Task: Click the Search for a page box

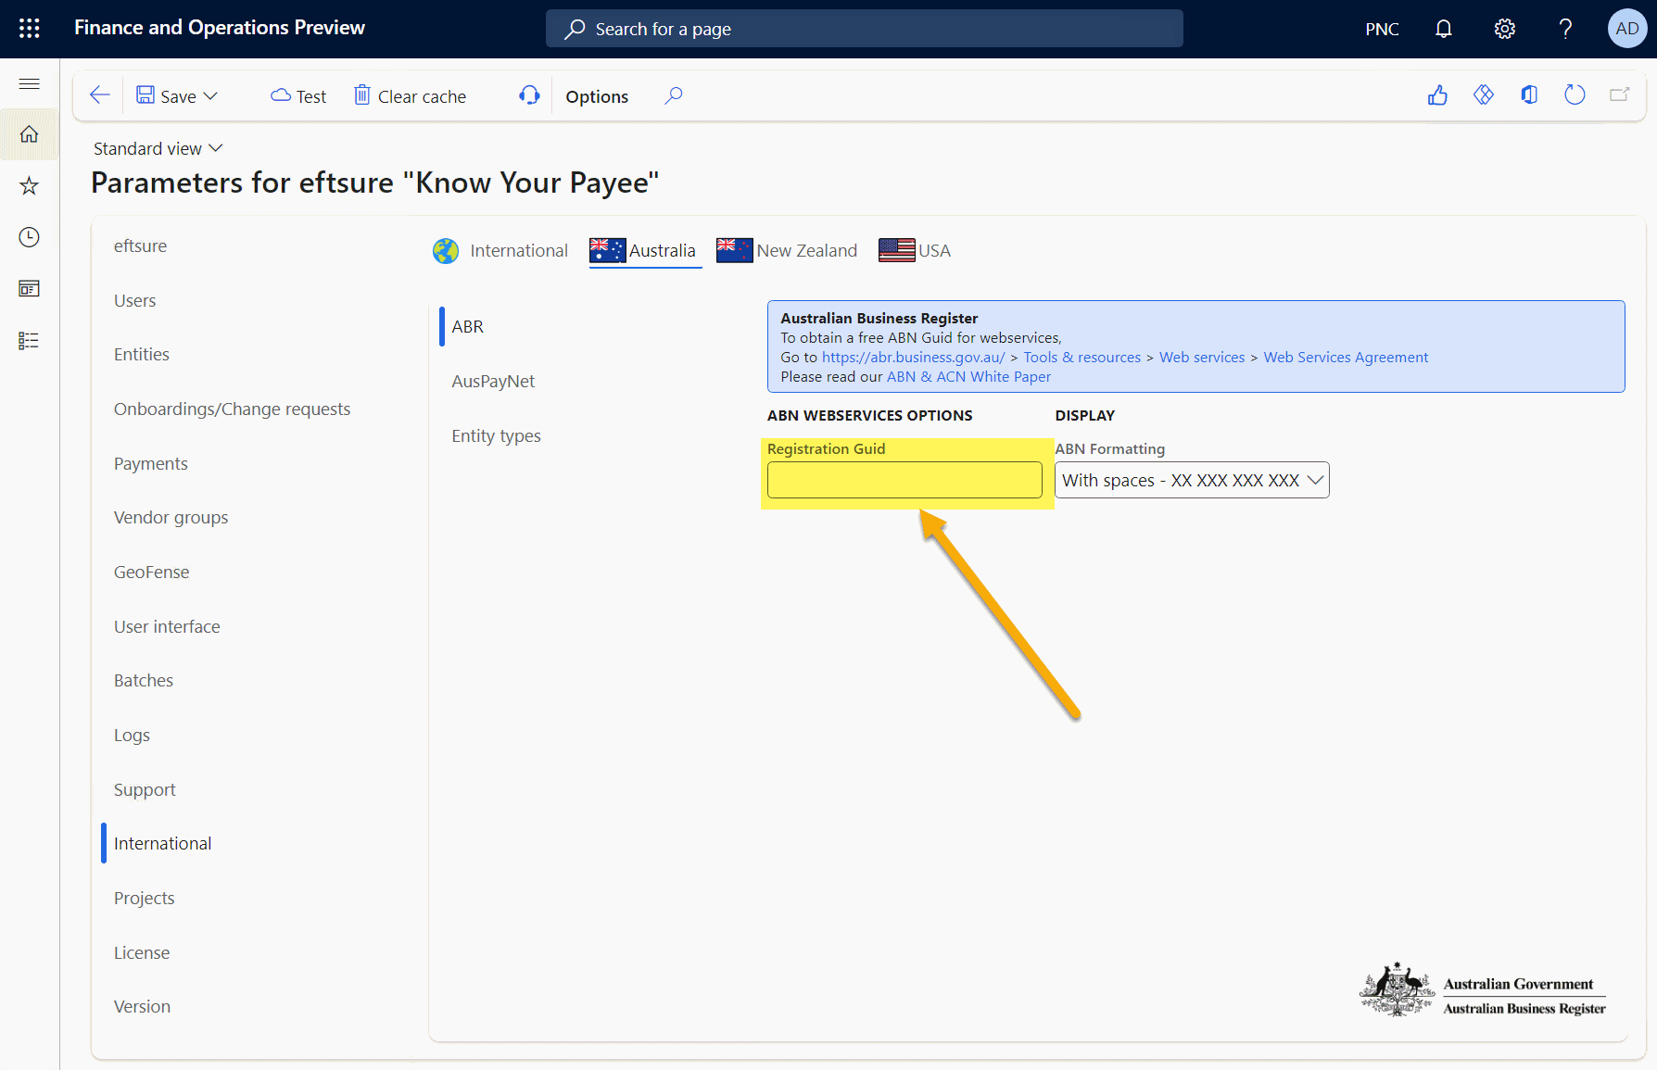Action: pos(864,29)
